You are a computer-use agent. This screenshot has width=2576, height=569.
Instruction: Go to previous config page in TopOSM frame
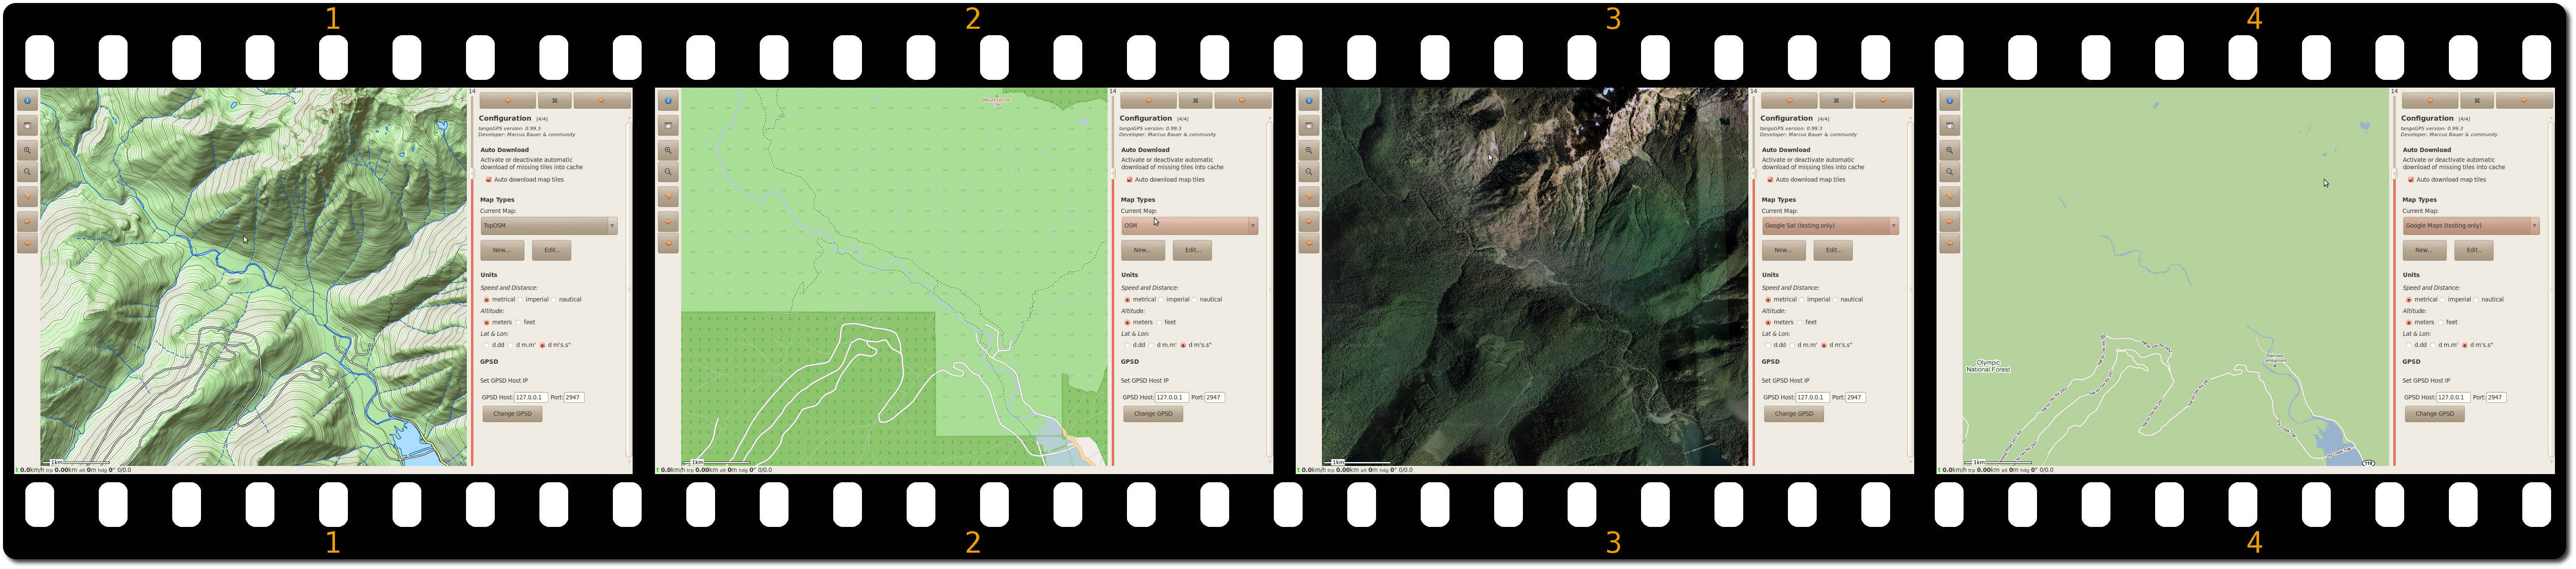click(x=507, y=100)
